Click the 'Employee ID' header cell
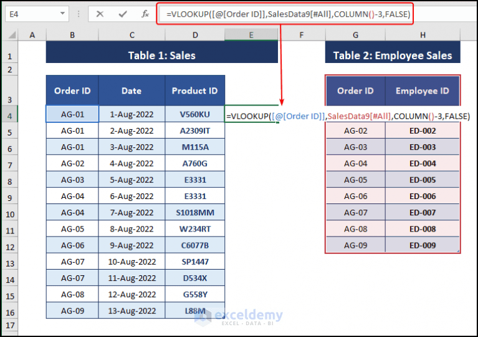This screenshot has height=337, width=478. pyautogui.click(x=423, y=90)
